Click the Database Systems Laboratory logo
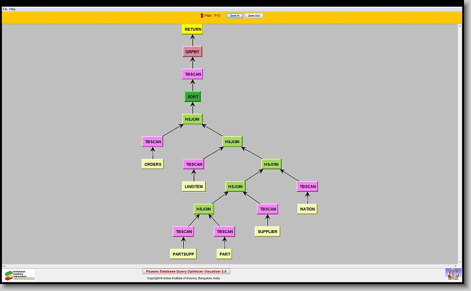The width and height of the screenshot is (471, 291). 20,275
